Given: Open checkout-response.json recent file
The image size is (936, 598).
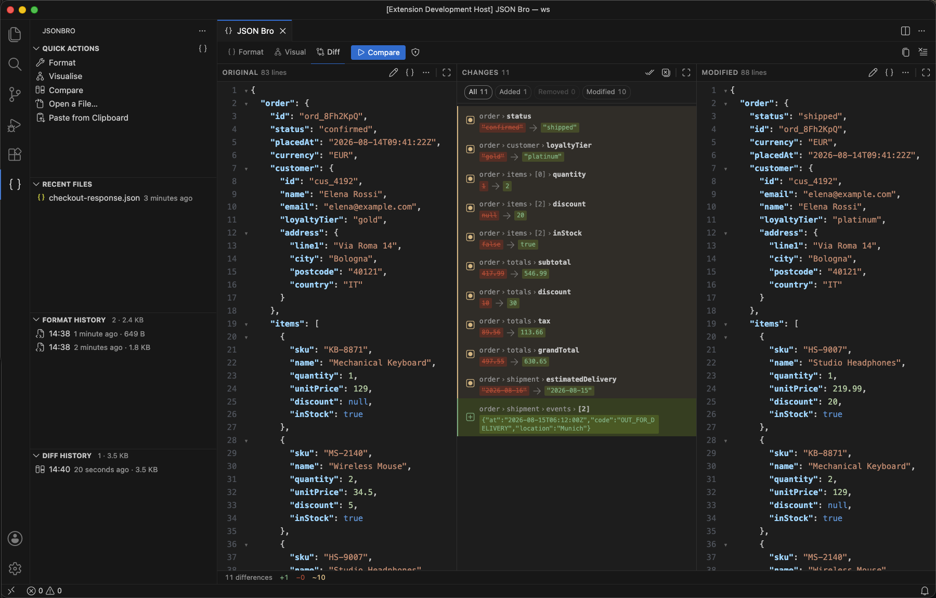Looking at the screenshot, I should coord(123,198).
